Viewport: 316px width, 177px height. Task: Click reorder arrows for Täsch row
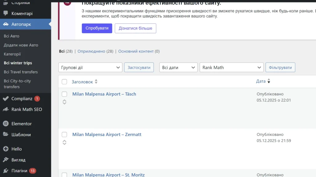64,102
